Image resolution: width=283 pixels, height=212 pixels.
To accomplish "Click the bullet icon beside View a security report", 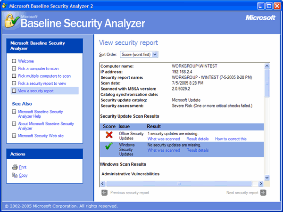I will click(14, 90).
